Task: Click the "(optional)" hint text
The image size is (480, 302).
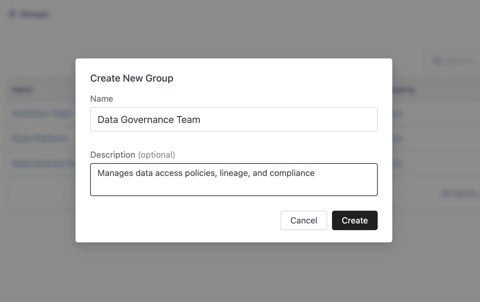Action: point(157,155)
